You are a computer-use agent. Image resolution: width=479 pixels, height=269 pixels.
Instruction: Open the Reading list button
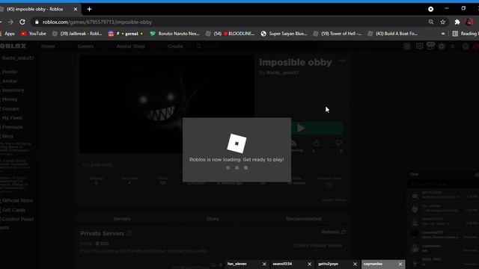(x=466, y=34)
